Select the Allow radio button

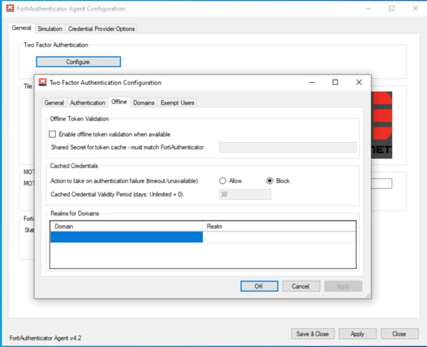coord(223,180)
